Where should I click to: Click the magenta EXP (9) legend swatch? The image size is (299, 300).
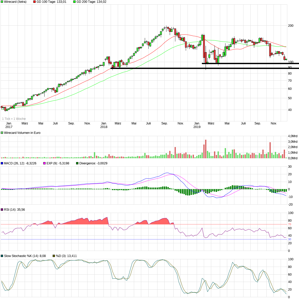45,163
